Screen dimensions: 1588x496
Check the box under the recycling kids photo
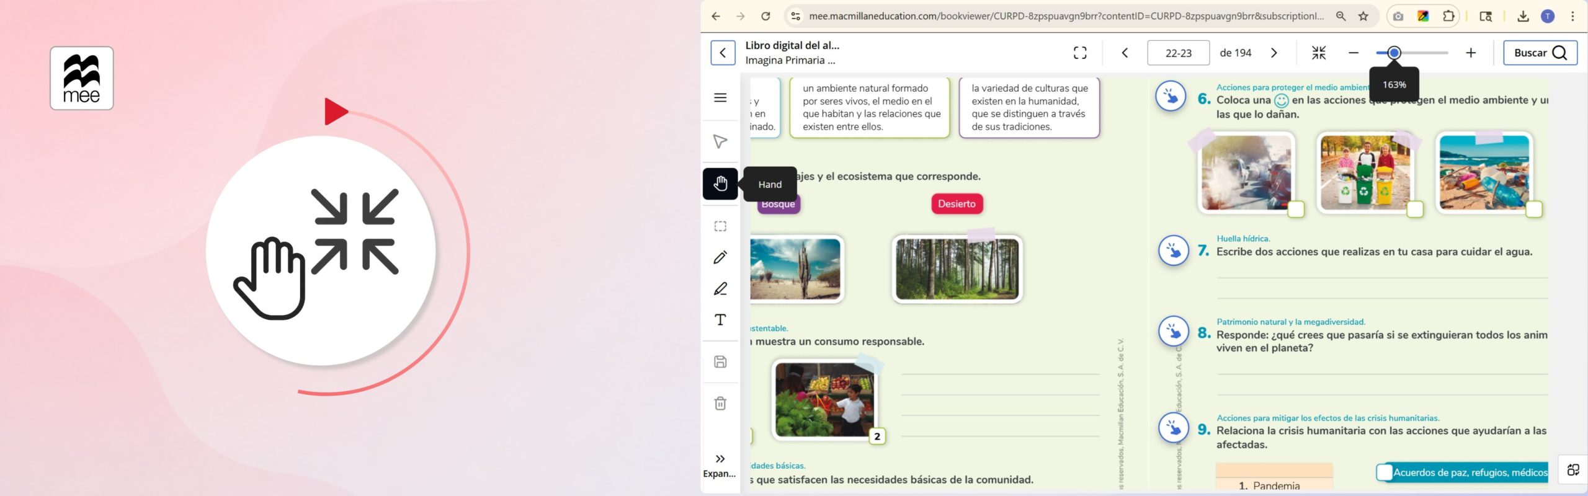[1415, 210]
